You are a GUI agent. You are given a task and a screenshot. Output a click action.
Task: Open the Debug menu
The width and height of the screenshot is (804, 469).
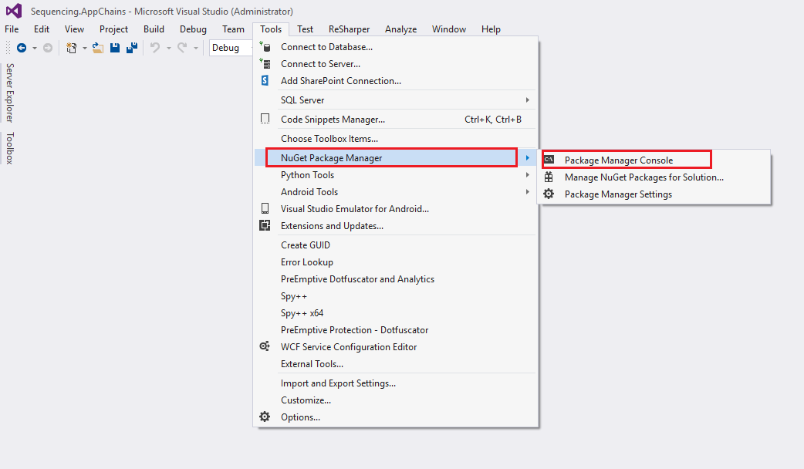(194, 29)
